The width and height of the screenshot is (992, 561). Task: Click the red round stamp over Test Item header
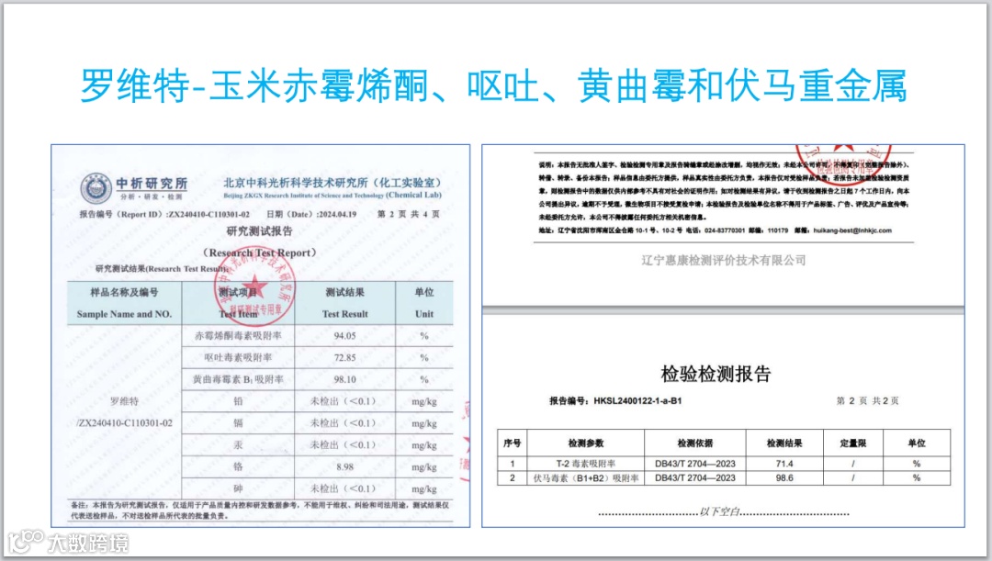tap(256, 287)
